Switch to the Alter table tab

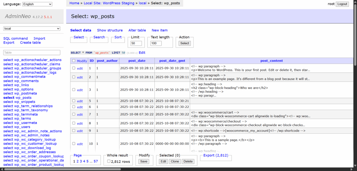point(137,30)
